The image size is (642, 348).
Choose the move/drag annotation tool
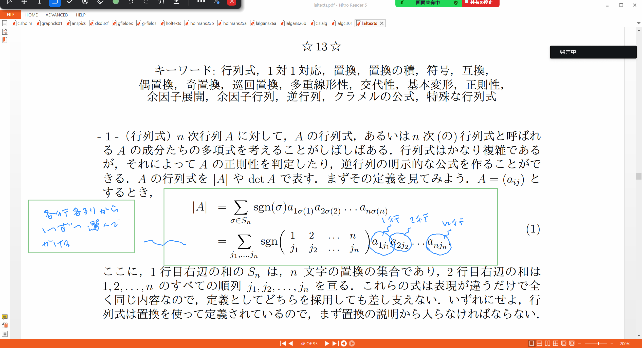coord(24,2)
